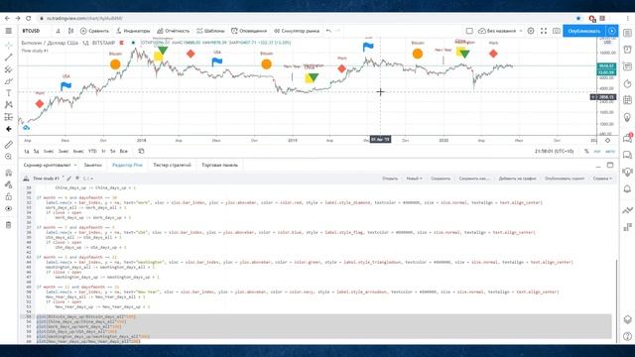Toggle lock all drawings
The width and height of the screenshot is (635, 357).
click(9, 196)
